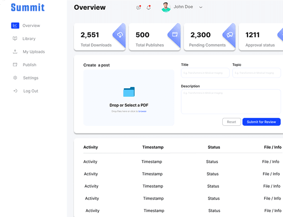This screenshot has width=283, height=217.
Task: Click the Pending Comments chat bubble icon
Action: coord(230,35)
